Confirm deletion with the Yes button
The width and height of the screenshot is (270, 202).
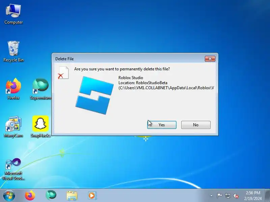pos(162,125)
